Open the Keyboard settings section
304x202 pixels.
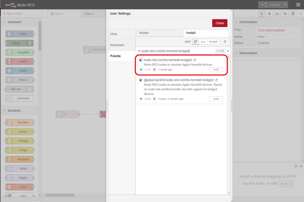[x=117, y=45]
